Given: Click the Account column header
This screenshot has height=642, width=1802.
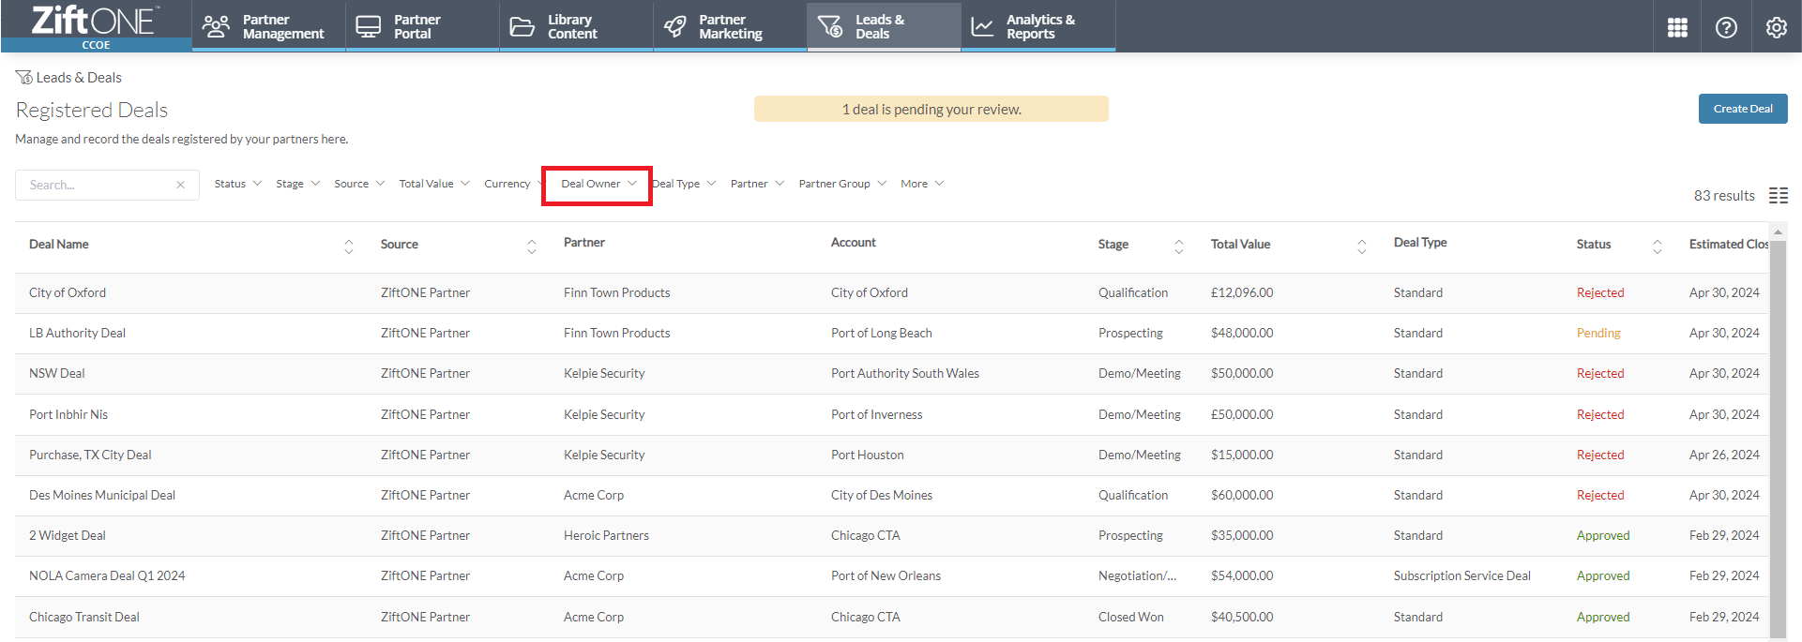Looking at the screenshot, I should tap(854, 242).
